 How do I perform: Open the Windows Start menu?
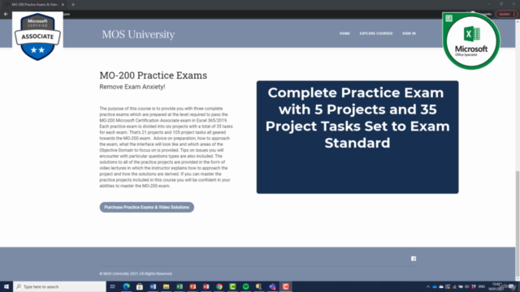tap(6, 286)
